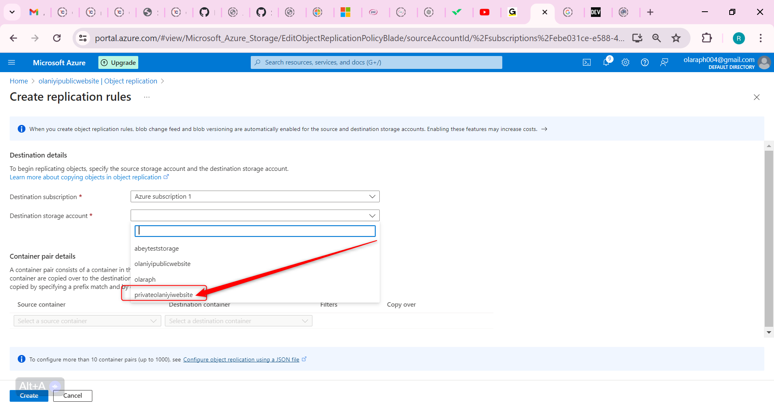
Task: Click the blade scrollbar up arrow
Action: click(x=769, y=146)
